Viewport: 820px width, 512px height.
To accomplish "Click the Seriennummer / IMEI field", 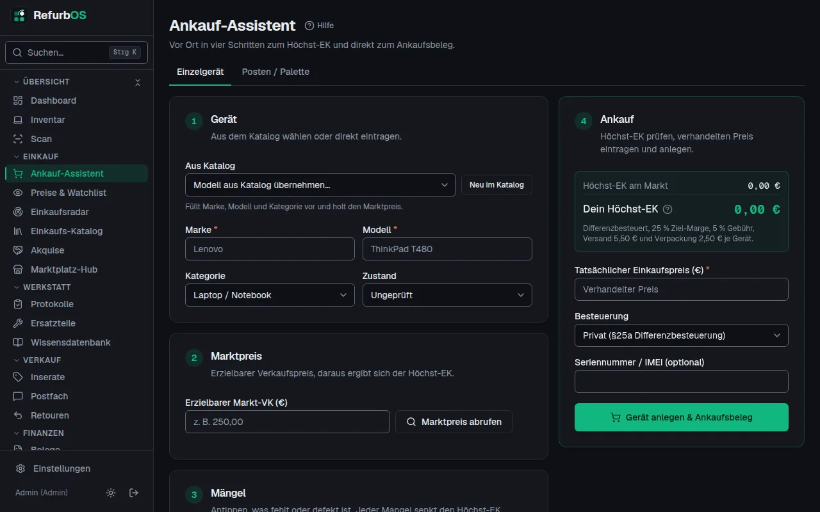I will click(682, 381).
